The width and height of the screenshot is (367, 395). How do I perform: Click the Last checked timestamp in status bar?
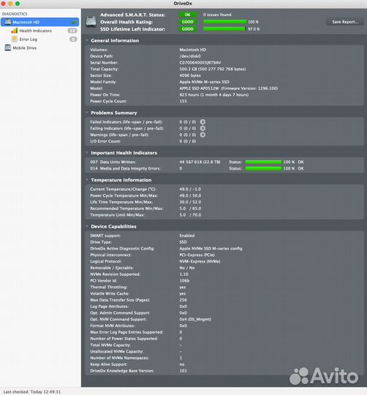point(32,392)
